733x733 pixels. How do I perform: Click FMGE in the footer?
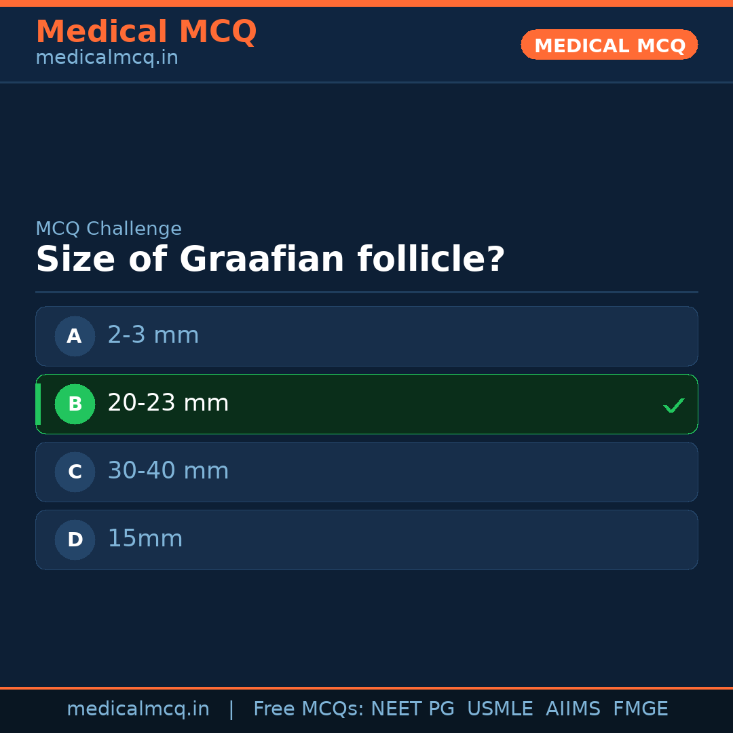coord(640,709)
